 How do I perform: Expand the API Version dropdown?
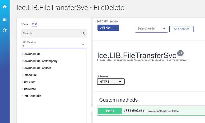pyautogui.click(x=83, y=44)
